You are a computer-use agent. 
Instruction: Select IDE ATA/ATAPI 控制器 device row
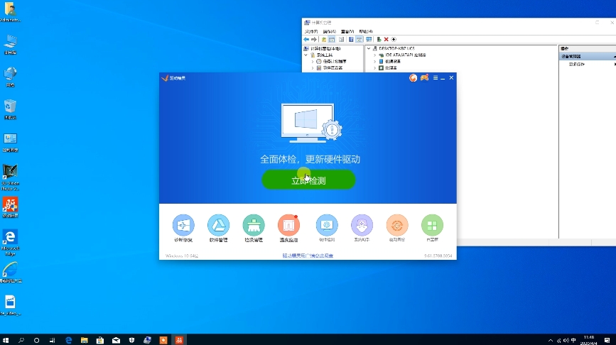pyautogui.click(x=406, y=55)
